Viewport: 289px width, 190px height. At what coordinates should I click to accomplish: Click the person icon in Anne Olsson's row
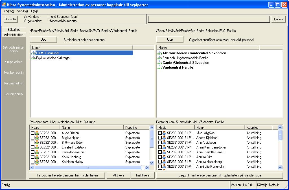pos(37,133)
